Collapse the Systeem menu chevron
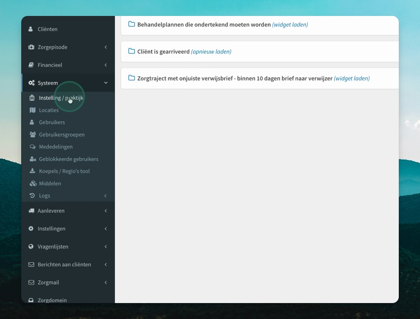 [106, 83]
